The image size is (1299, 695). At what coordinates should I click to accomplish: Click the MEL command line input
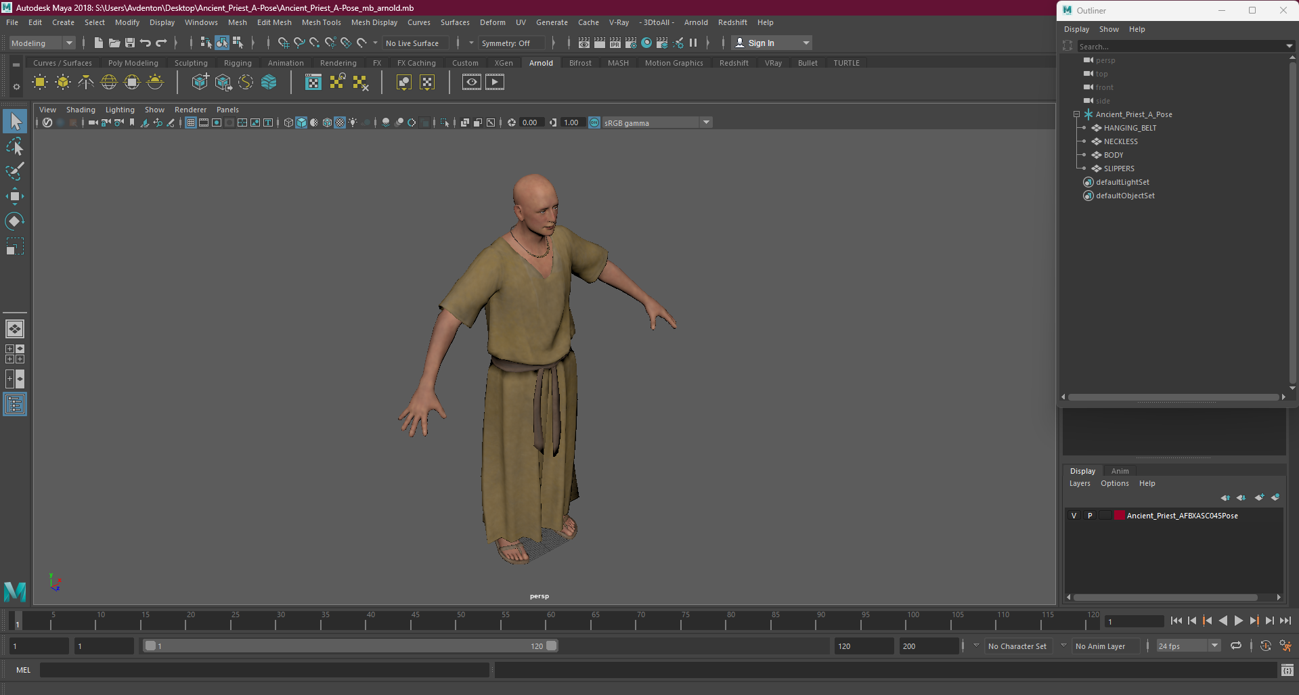click(x=264, y=670)
